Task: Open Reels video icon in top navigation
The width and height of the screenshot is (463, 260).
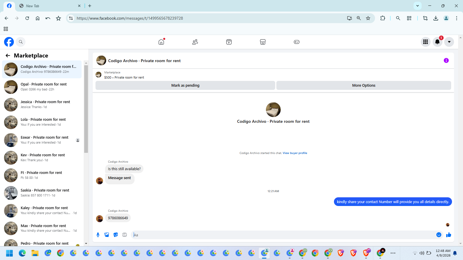Action: click(x=229, y=42)
